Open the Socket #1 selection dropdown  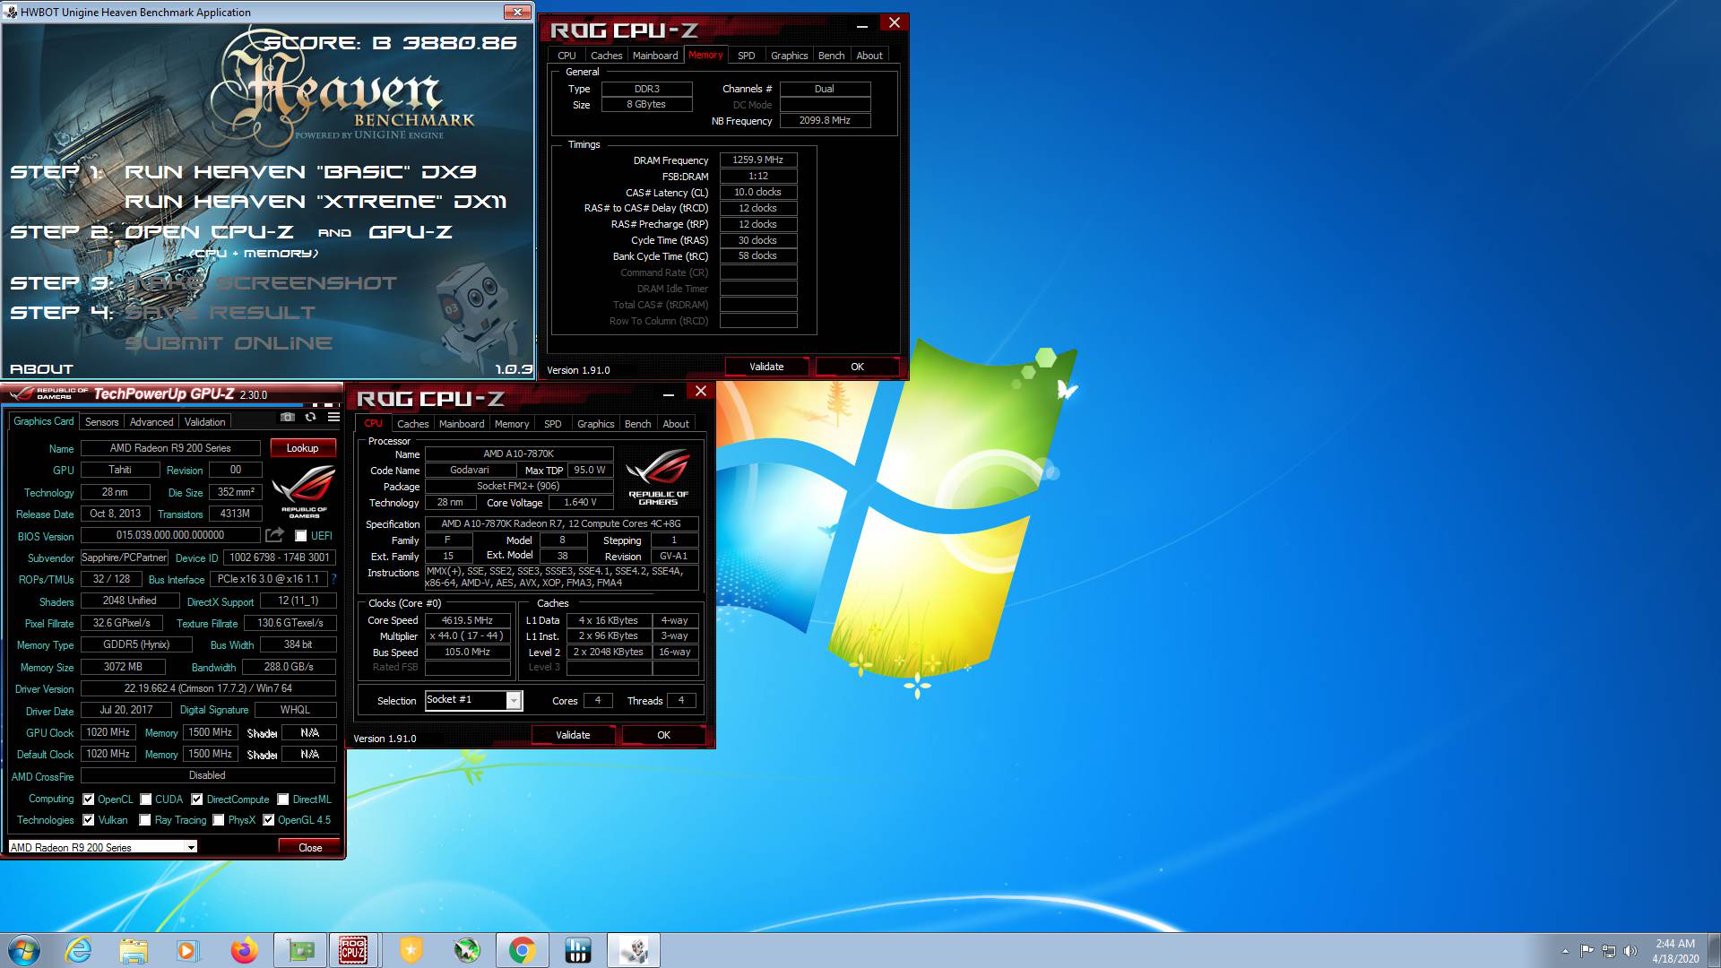tap(473, 700)
